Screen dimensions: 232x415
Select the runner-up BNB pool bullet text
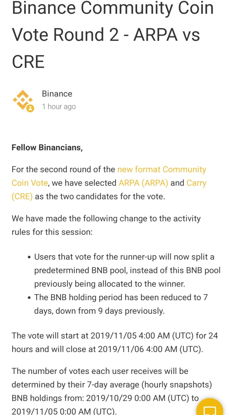coord(127,270)
